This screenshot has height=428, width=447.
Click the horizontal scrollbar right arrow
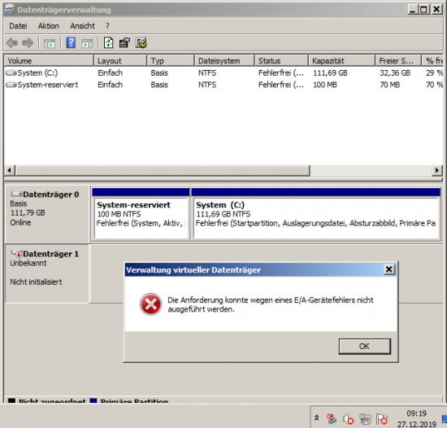(437, 170)
